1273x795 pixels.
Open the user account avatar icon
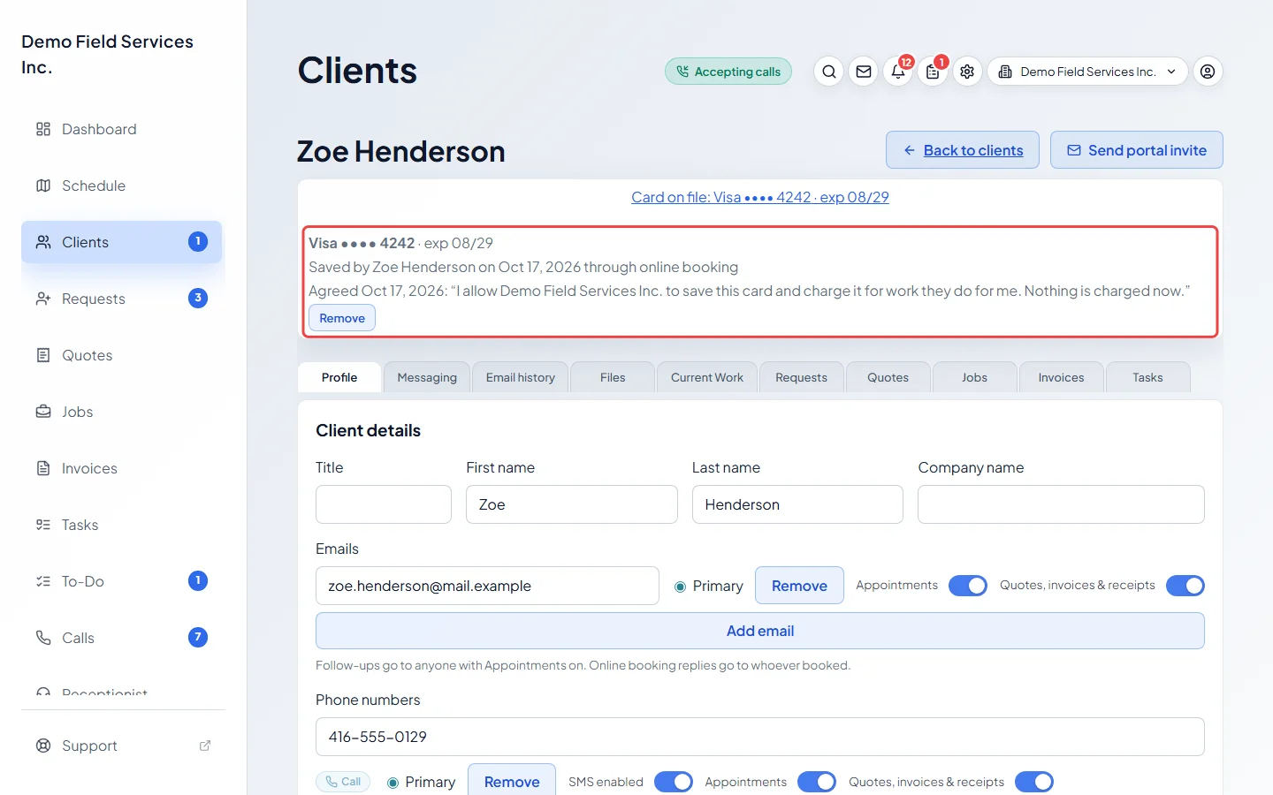[x=1208, y=72]
